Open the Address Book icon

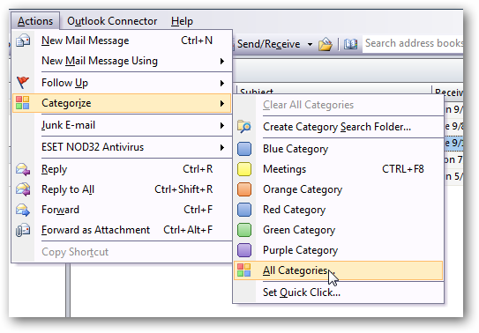point(350,44)
